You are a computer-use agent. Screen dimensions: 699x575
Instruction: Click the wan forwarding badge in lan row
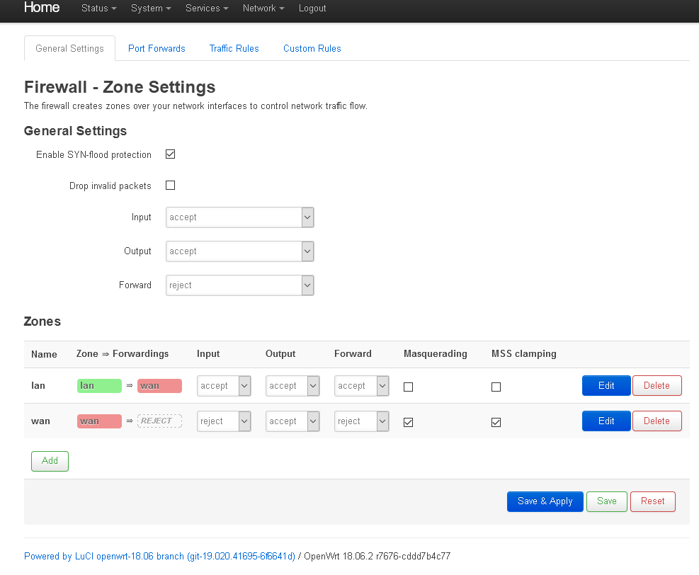pyautogui.click(x=159, y=386)
